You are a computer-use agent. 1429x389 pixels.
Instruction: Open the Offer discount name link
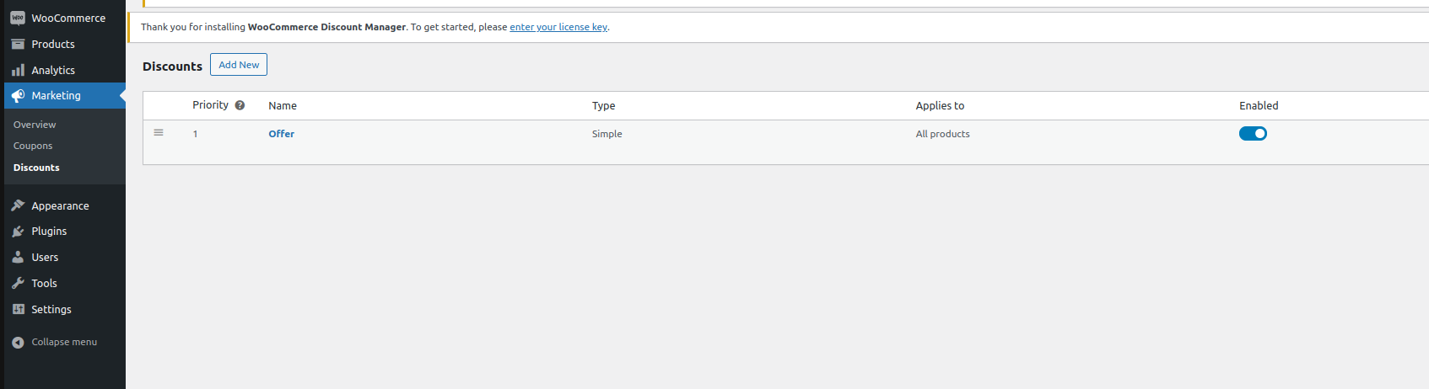pos(282,134)
